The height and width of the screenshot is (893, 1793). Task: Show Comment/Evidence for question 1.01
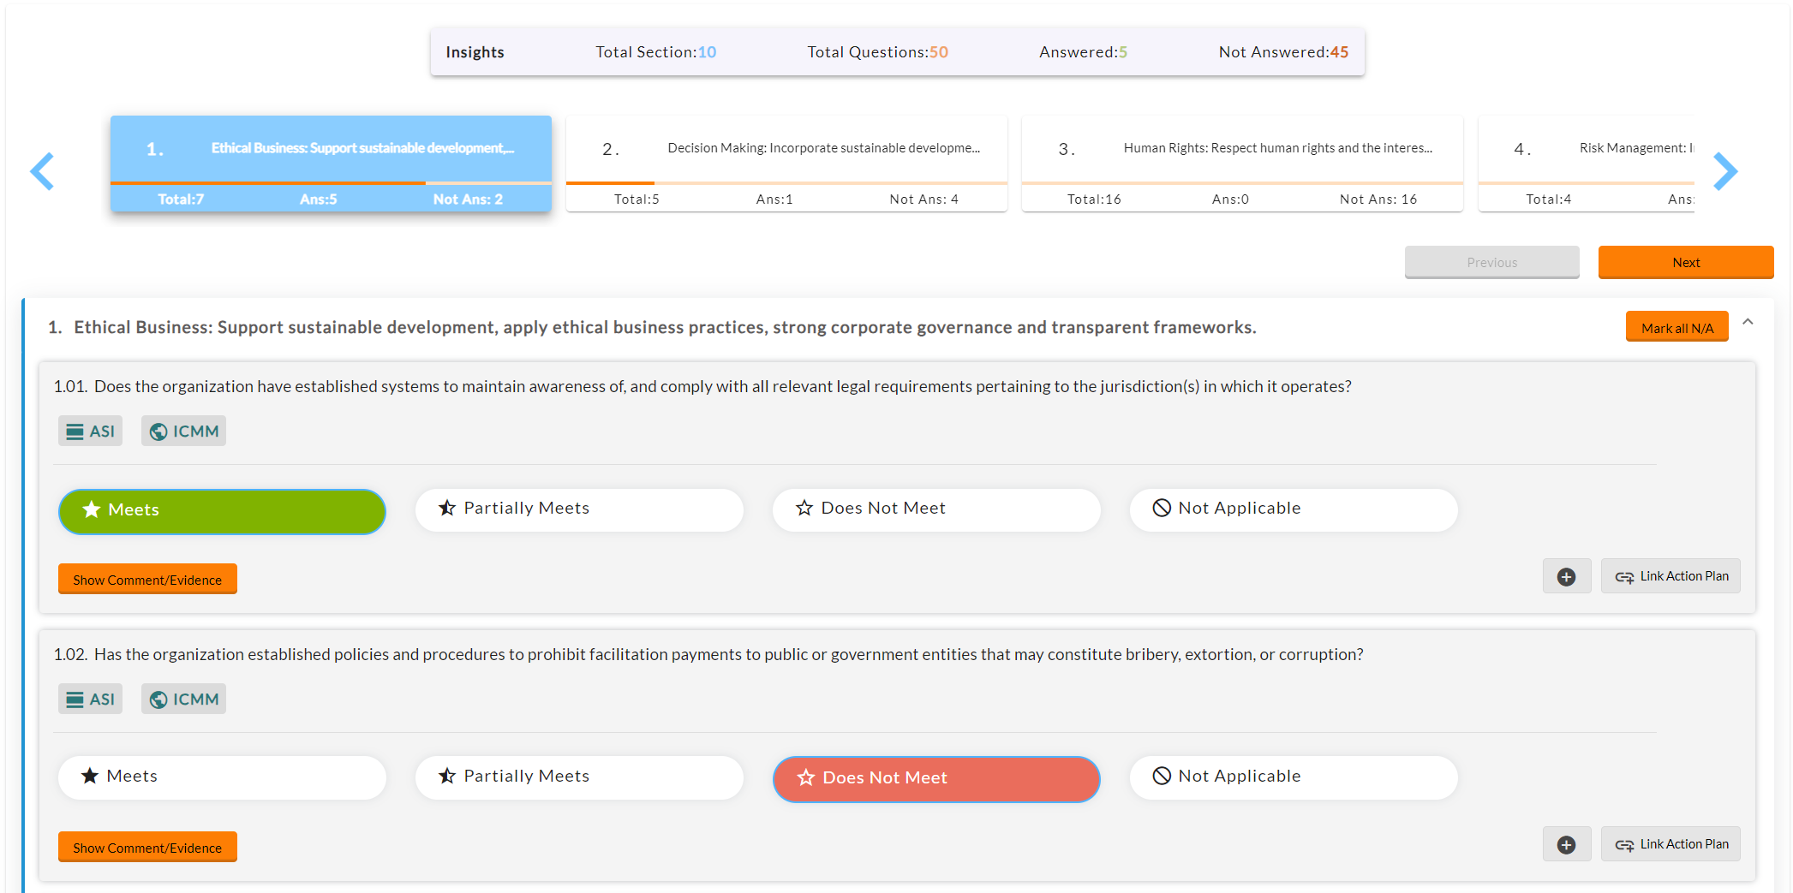click(x=147, y=580)
